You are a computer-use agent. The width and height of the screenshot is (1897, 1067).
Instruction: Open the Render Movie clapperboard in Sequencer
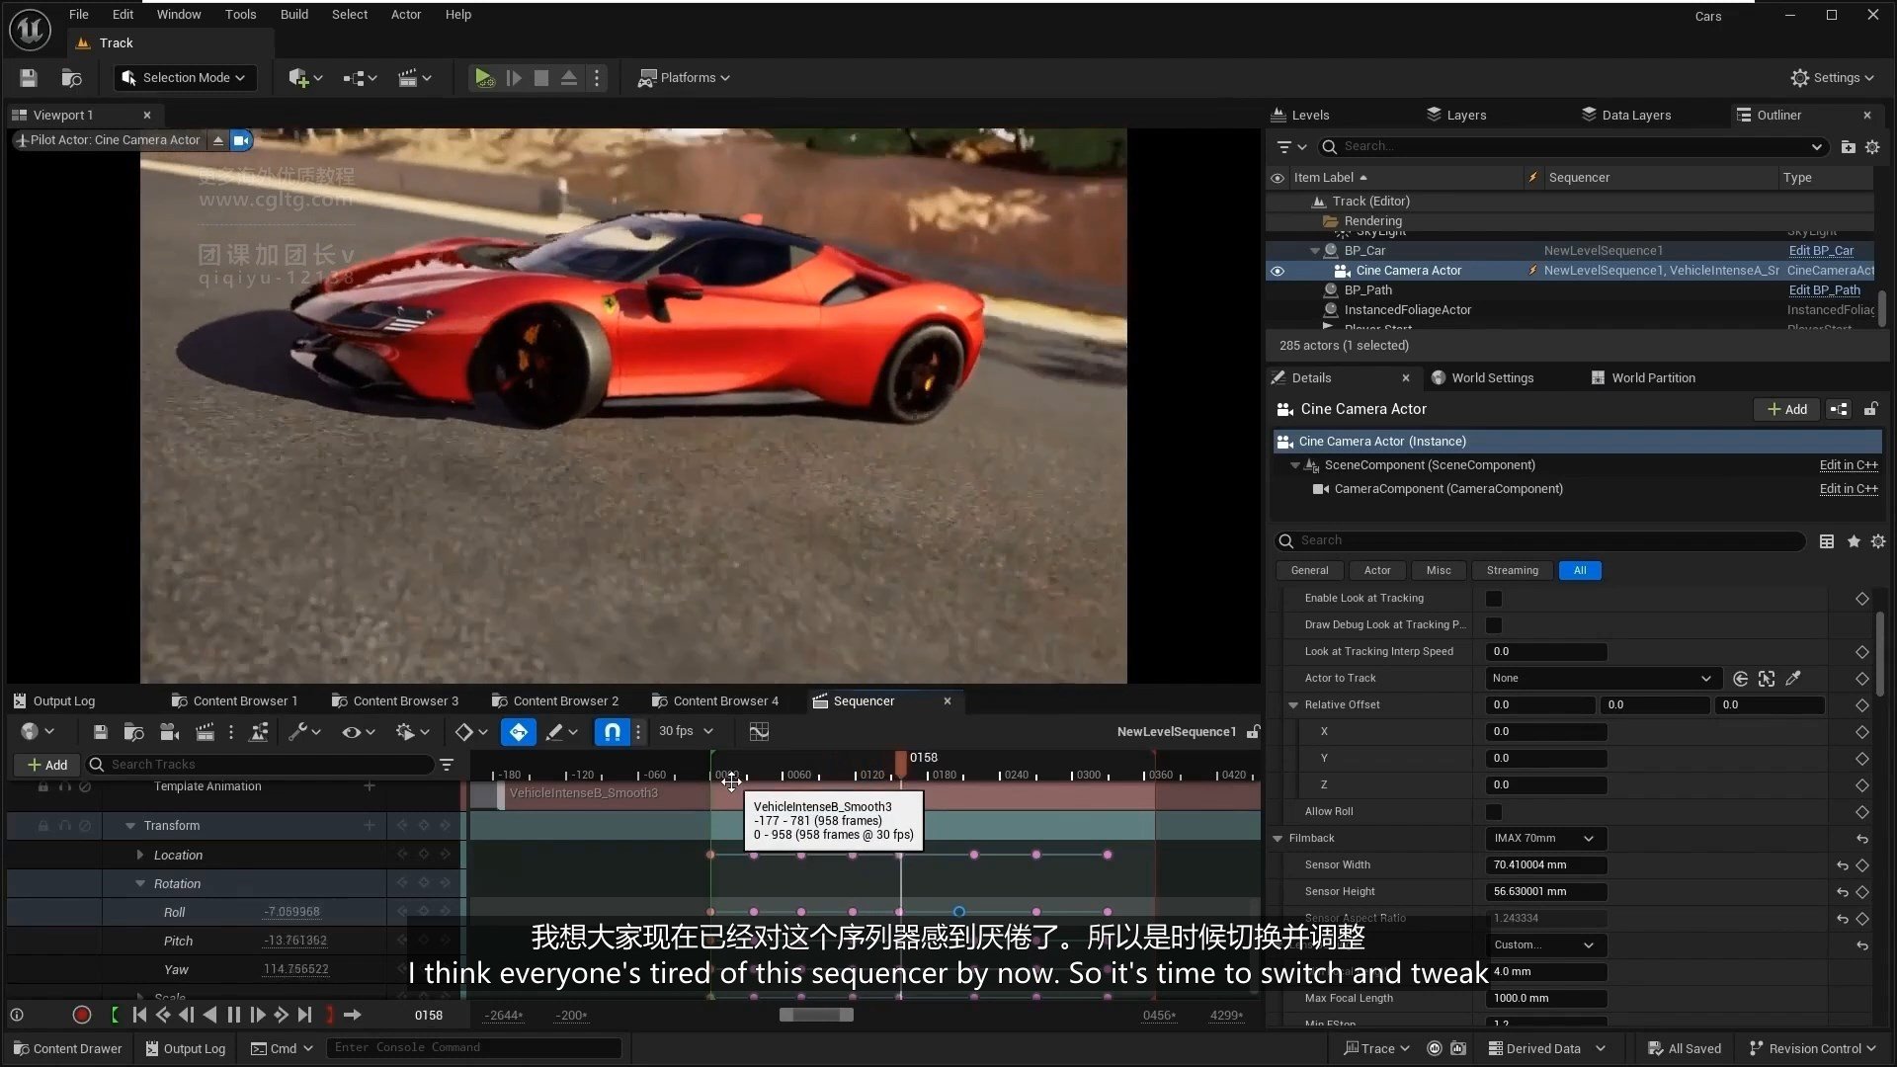(x=205, y=732)
